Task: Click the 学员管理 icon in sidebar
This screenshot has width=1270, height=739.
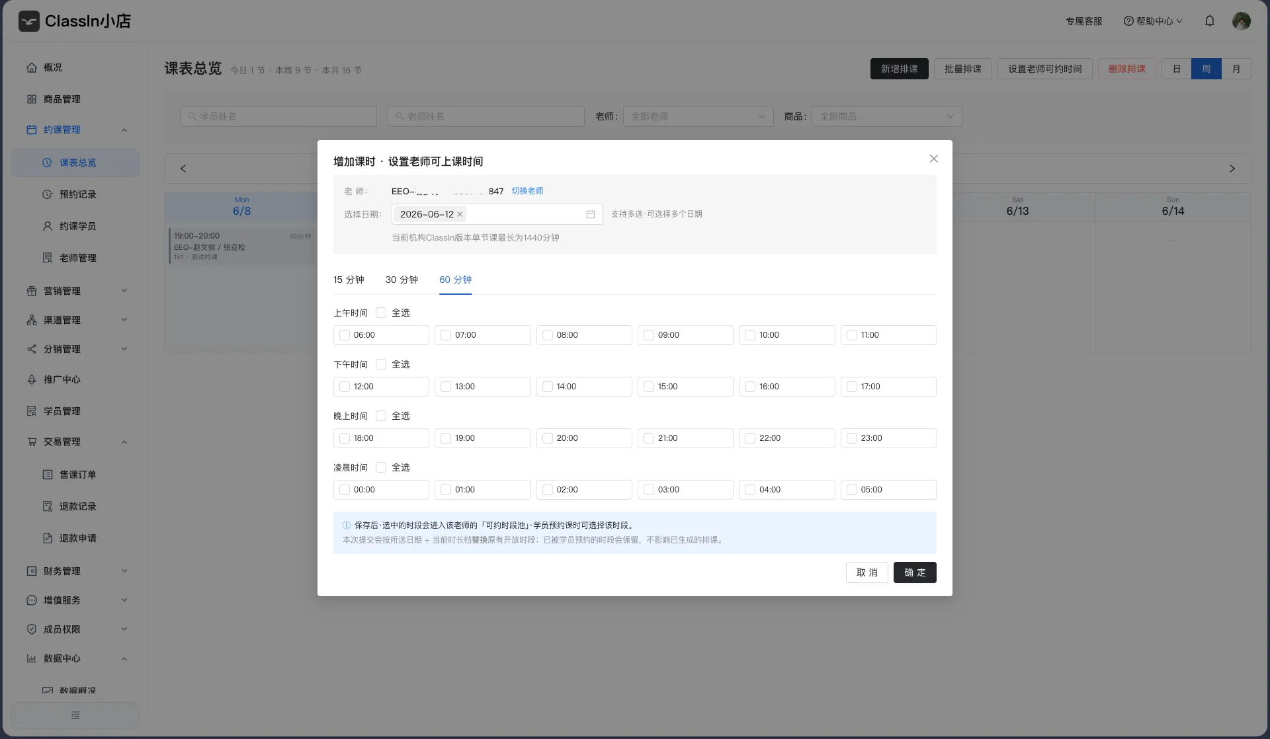Action: click(x=32, y=411)
